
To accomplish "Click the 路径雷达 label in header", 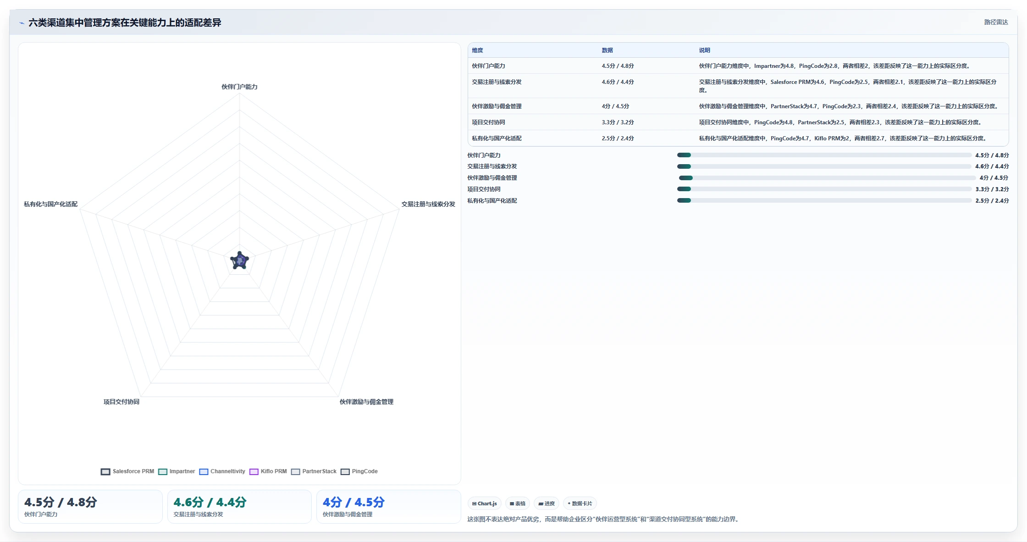I will (996, 22).
